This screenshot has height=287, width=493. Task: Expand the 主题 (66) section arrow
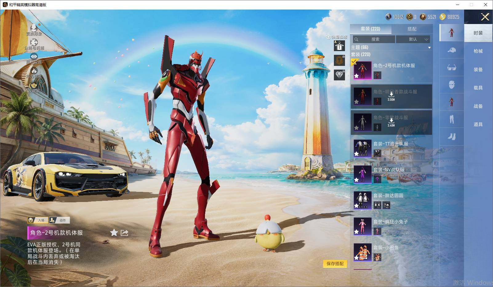429,48
